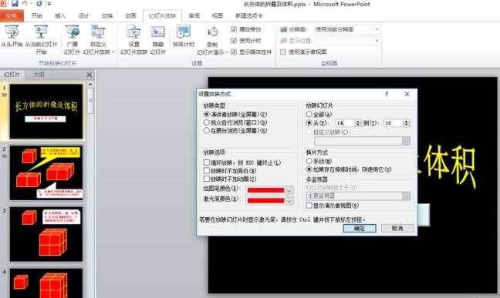Screen dimensions: 500x298
Task: Click the 确定 OK button
Action: [x=360, y=228]
